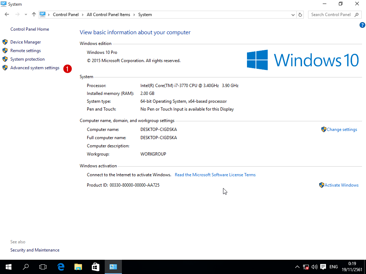Viewport: 366px width, 274px height.
Task: Open Control Panel Home
Action: [30, 29]
